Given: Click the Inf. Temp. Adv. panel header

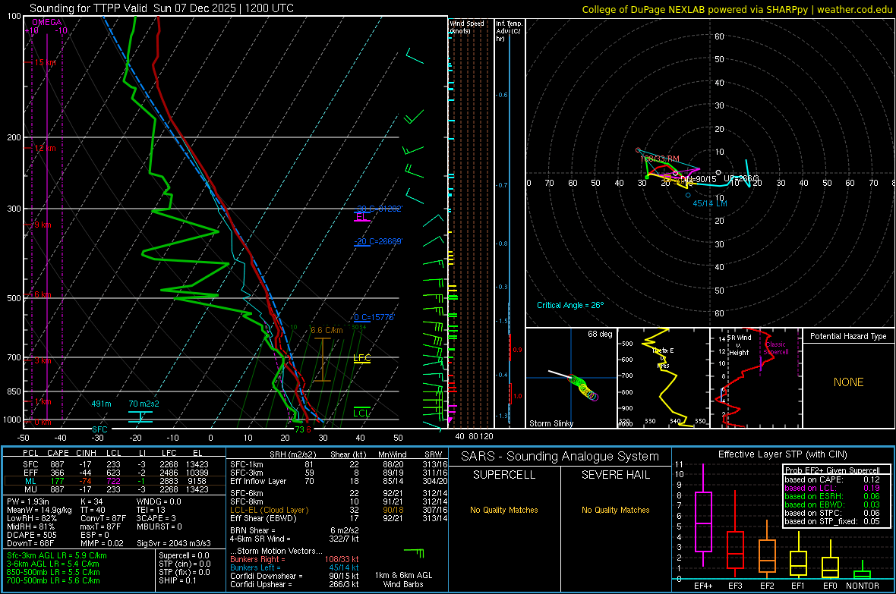Looking at the screenshot, I should click(509, 31).
